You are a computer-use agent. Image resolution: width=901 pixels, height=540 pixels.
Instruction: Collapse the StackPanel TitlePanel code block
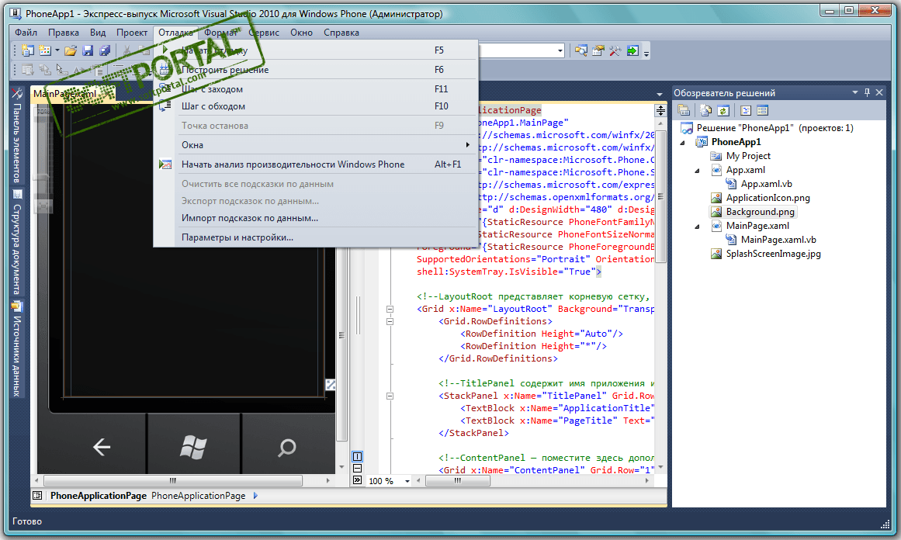tap(390, 396)
